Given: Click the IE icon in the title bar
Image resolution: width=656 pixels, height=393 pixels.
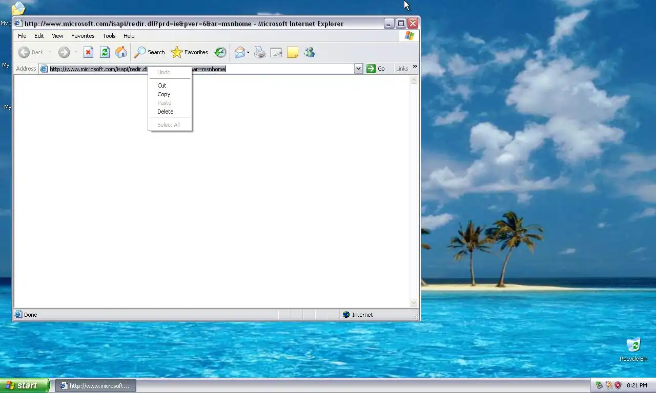Looking at the screenshot, I should [18, 24].
